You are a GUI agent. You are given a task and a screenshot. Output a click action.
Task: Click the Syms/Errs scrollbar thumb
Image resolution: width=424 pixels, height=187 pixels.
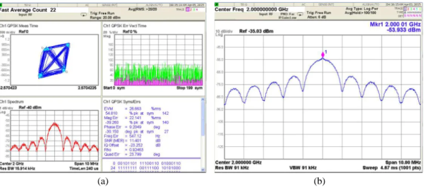tap(203, 119)
